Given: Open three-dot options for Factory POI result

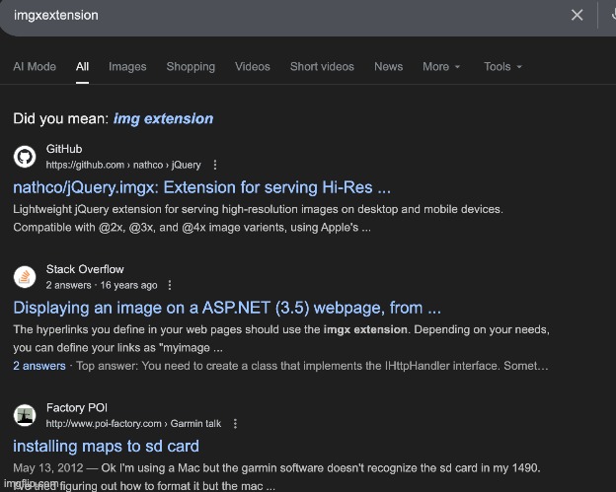Looking at the screenshot, I should (235, 423).
